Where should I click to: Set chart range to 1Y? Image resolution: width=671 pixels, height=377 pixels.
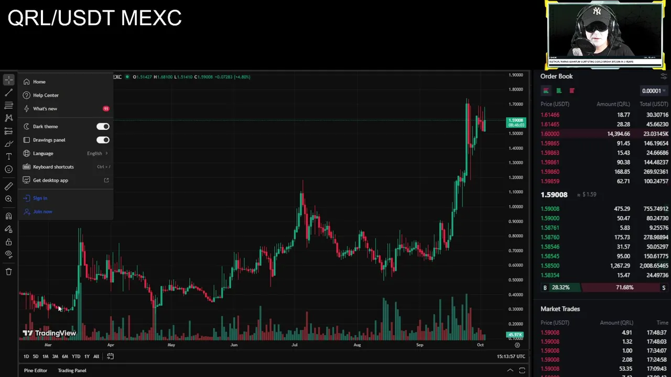point(87,357)
